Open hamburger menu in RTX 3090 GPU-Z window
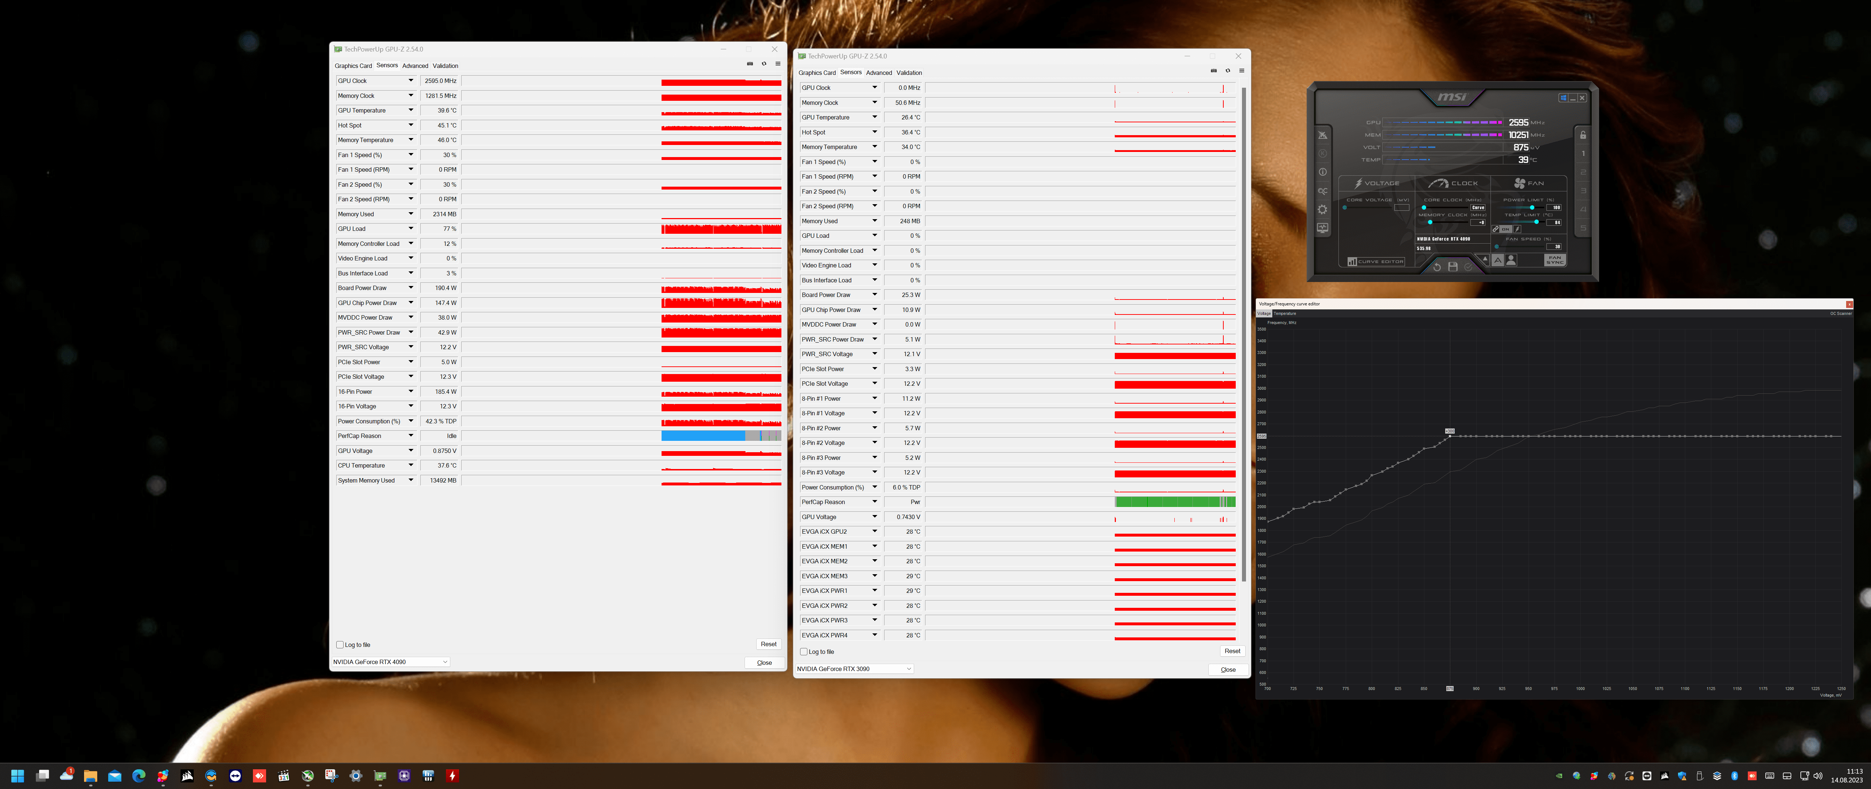Viewport: 1871px width, 789px height. tap(1241, 70)
